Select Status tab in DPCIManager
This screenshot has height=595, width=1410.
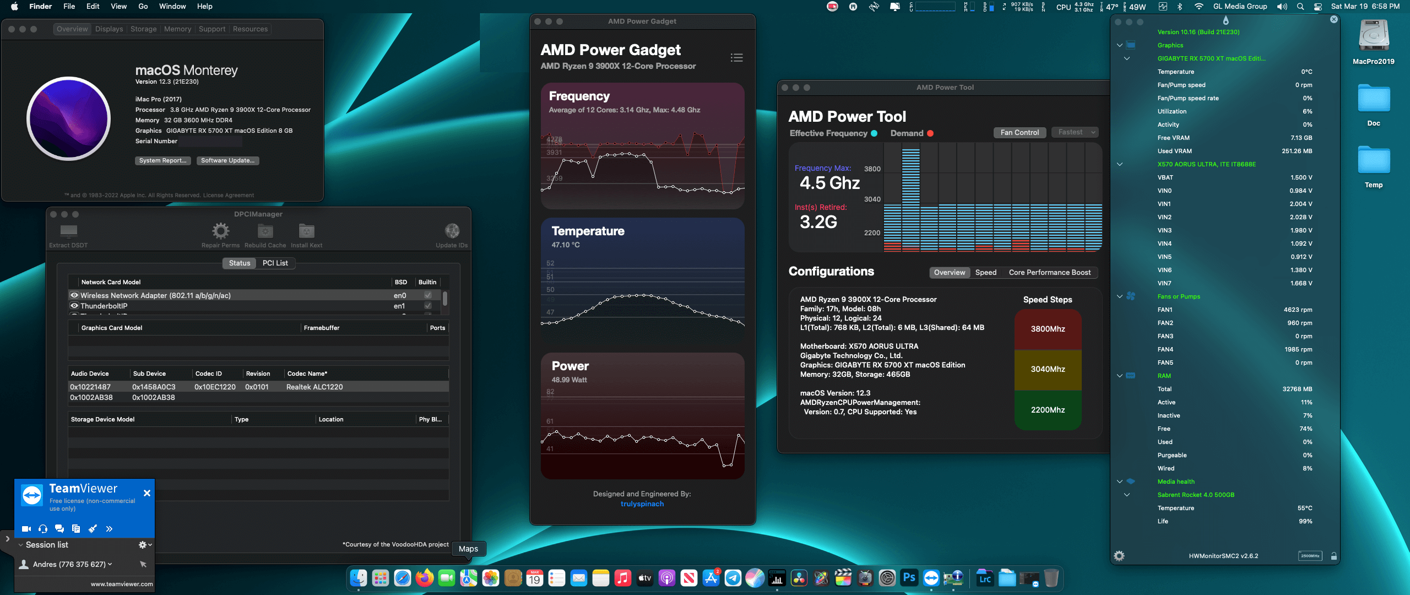(x=240, y=263)
